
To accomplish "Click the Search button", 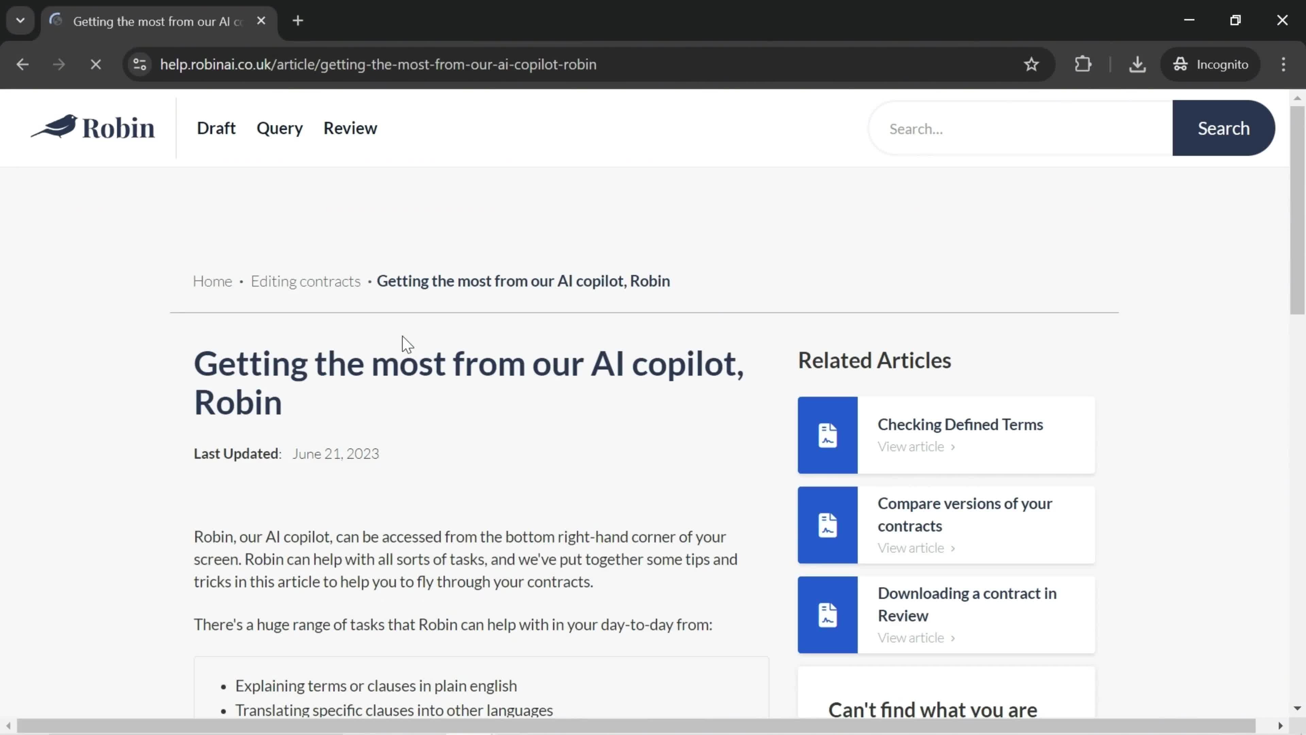I will 1223,128.
